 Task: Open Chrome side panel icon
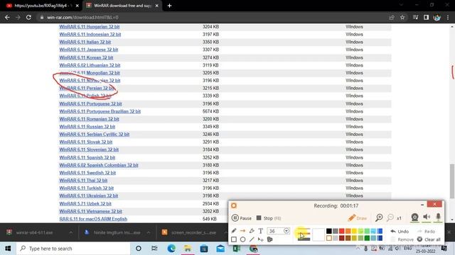(x=426, y=17)
